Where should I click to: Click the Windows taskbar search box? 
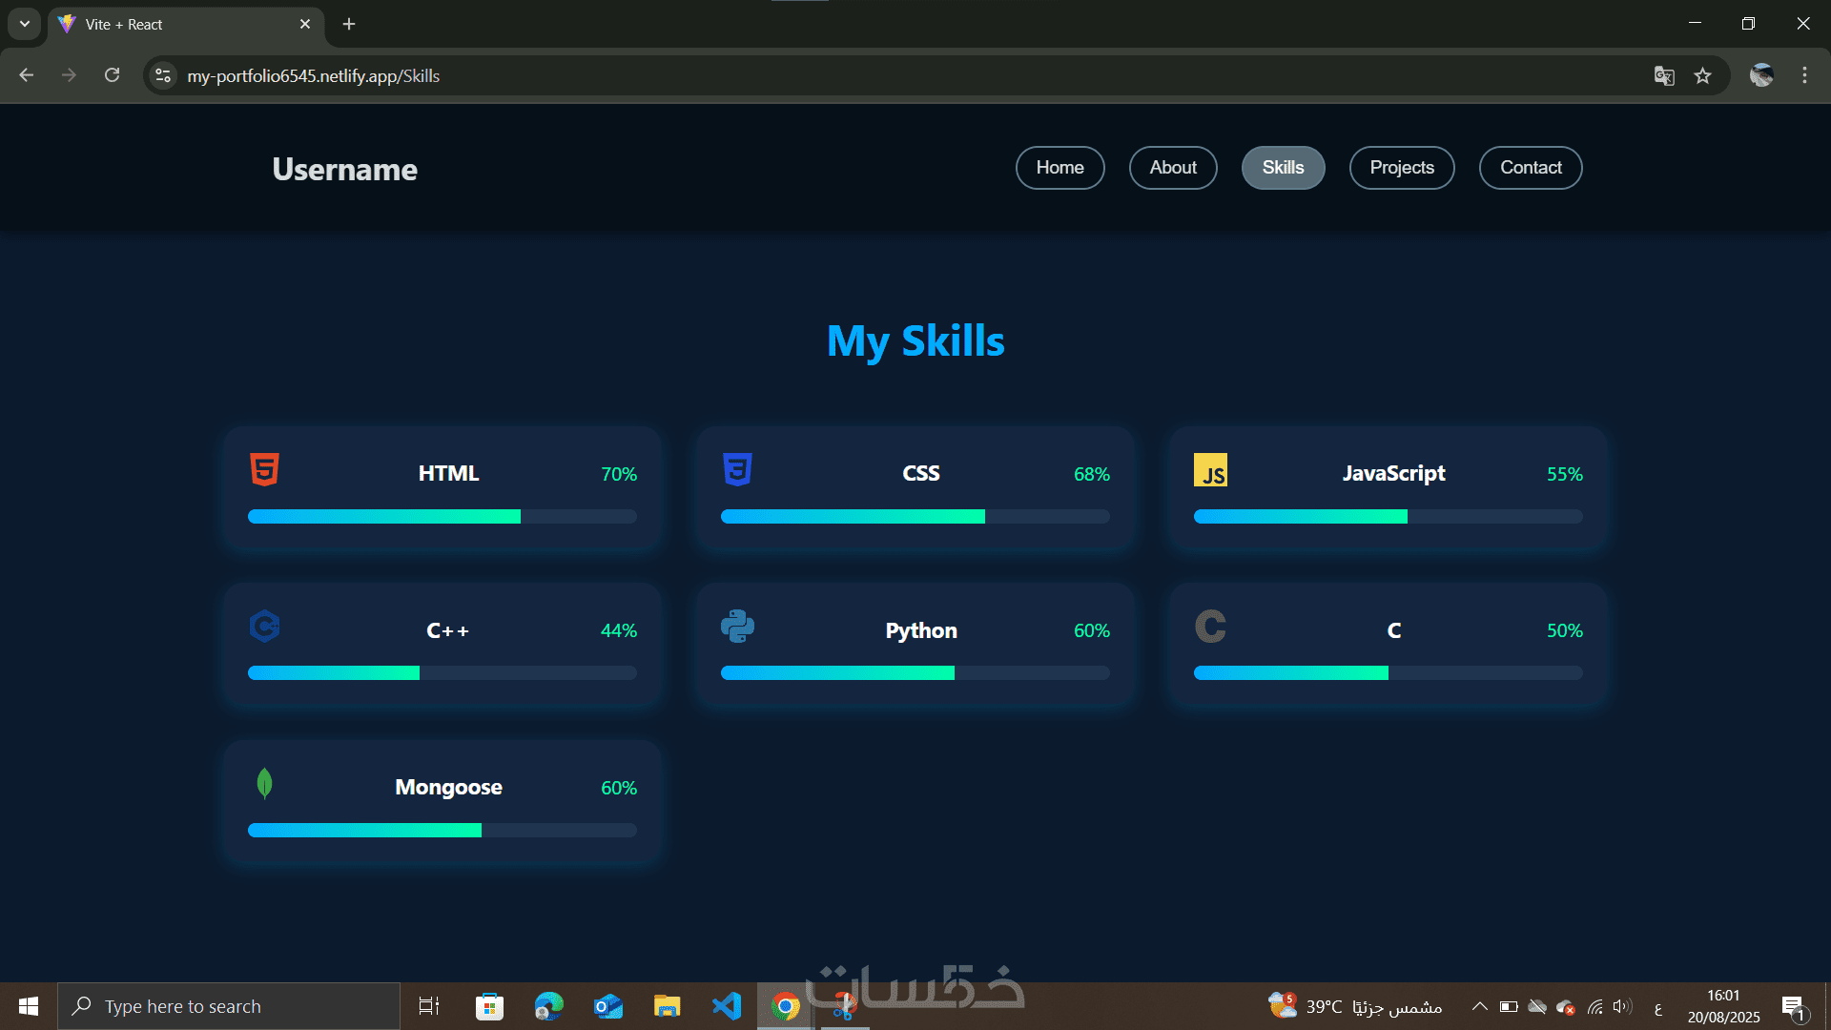pyautogui.click(x=229, y=1006)
